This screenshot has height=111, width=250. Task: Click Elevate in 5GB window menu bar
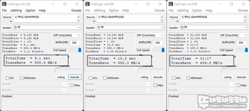click(x=76, y=10)
